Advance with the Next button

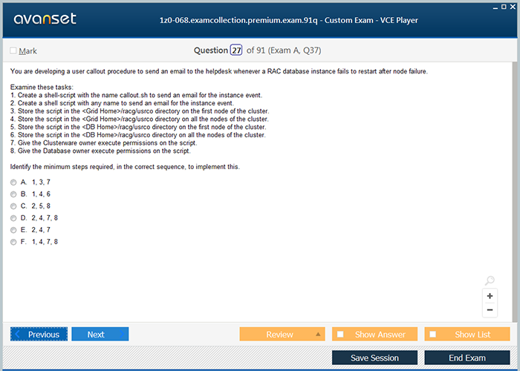click(x=100, y=334)
